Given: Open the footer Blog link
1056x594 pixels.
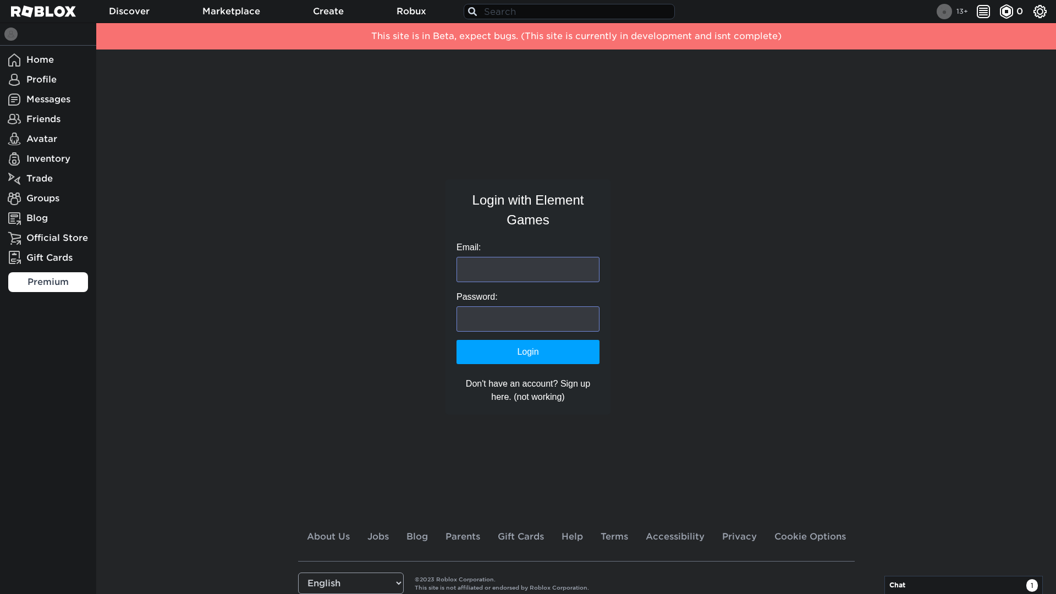Looking at the screenshot, I should pos(417,537).
